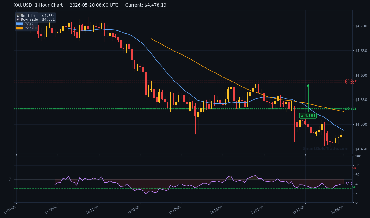The width and height of the screenshot is (370, 218).
Task: Click the red OB overbought label
Action: point(354,168)
